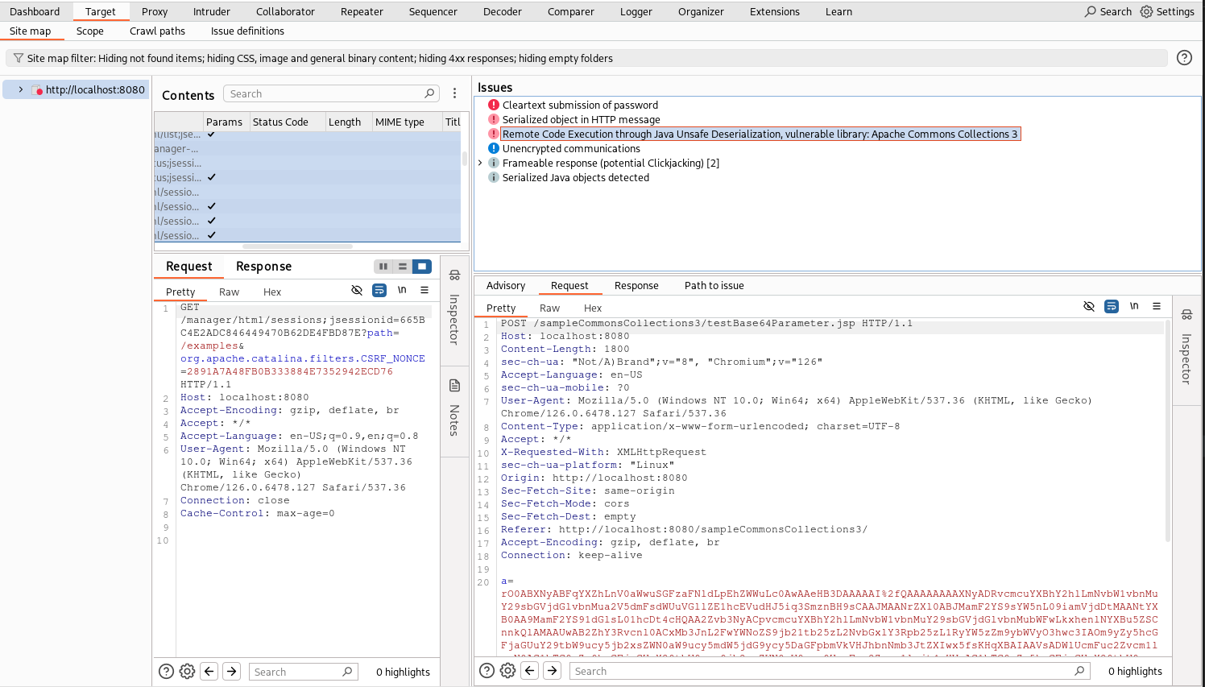
Task: Open the Advisory tab for the issue
Action: click(x=505, y=286)
